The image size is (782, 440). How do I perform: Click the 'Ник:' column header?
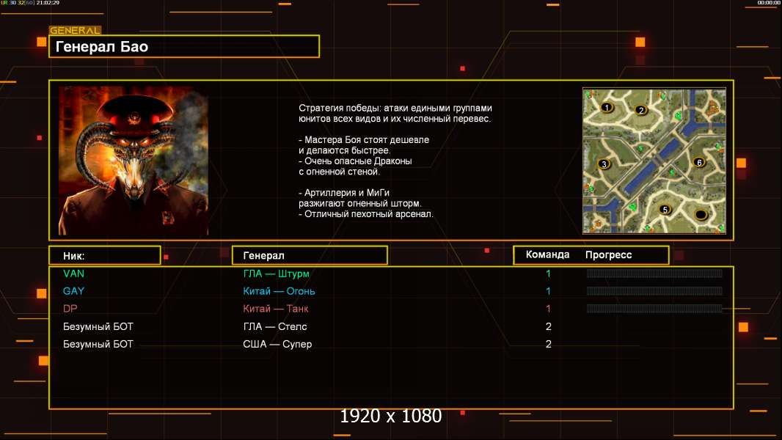105,256
